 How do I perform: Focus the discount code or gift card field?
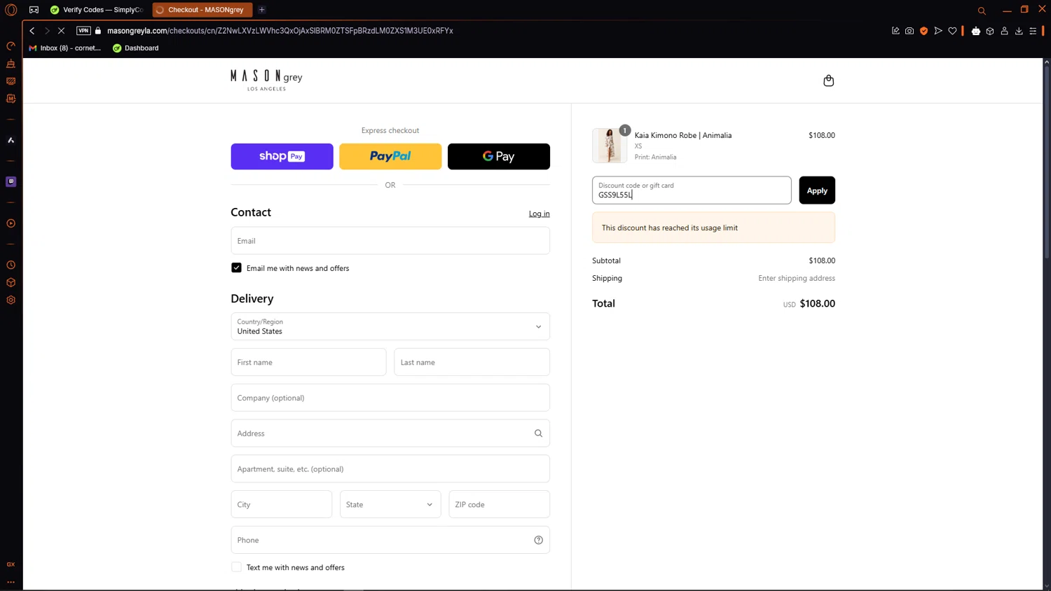[x=692, y=190]
